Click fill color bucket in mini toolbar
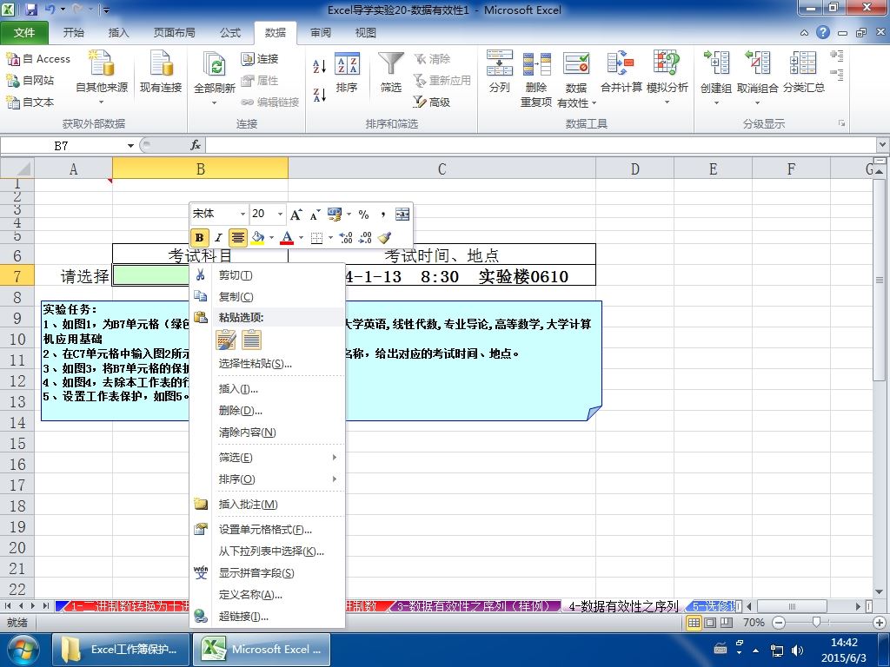 pyautogui.click(x=257, y=237)
